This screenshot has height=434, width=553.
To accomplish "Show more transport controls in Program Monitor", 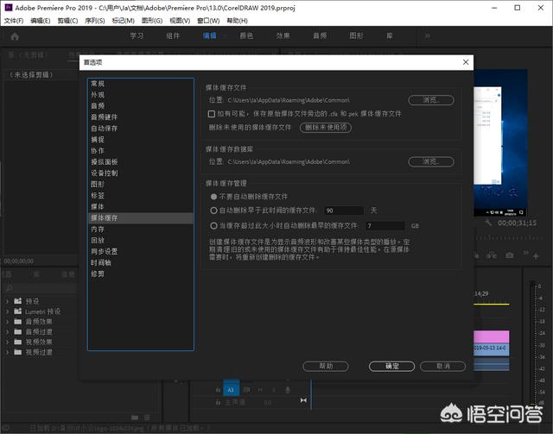I will 525,253.
